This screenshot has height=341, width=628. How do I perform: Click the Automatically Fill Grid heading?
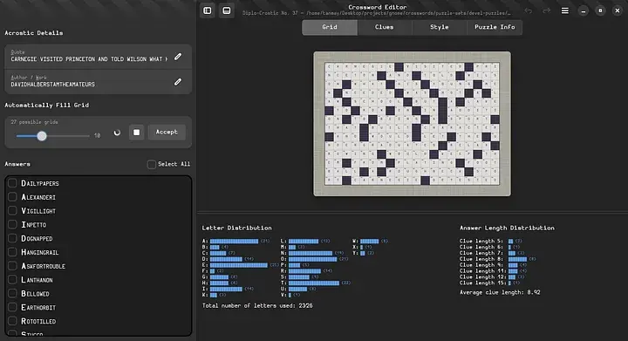tap(47, 105)
